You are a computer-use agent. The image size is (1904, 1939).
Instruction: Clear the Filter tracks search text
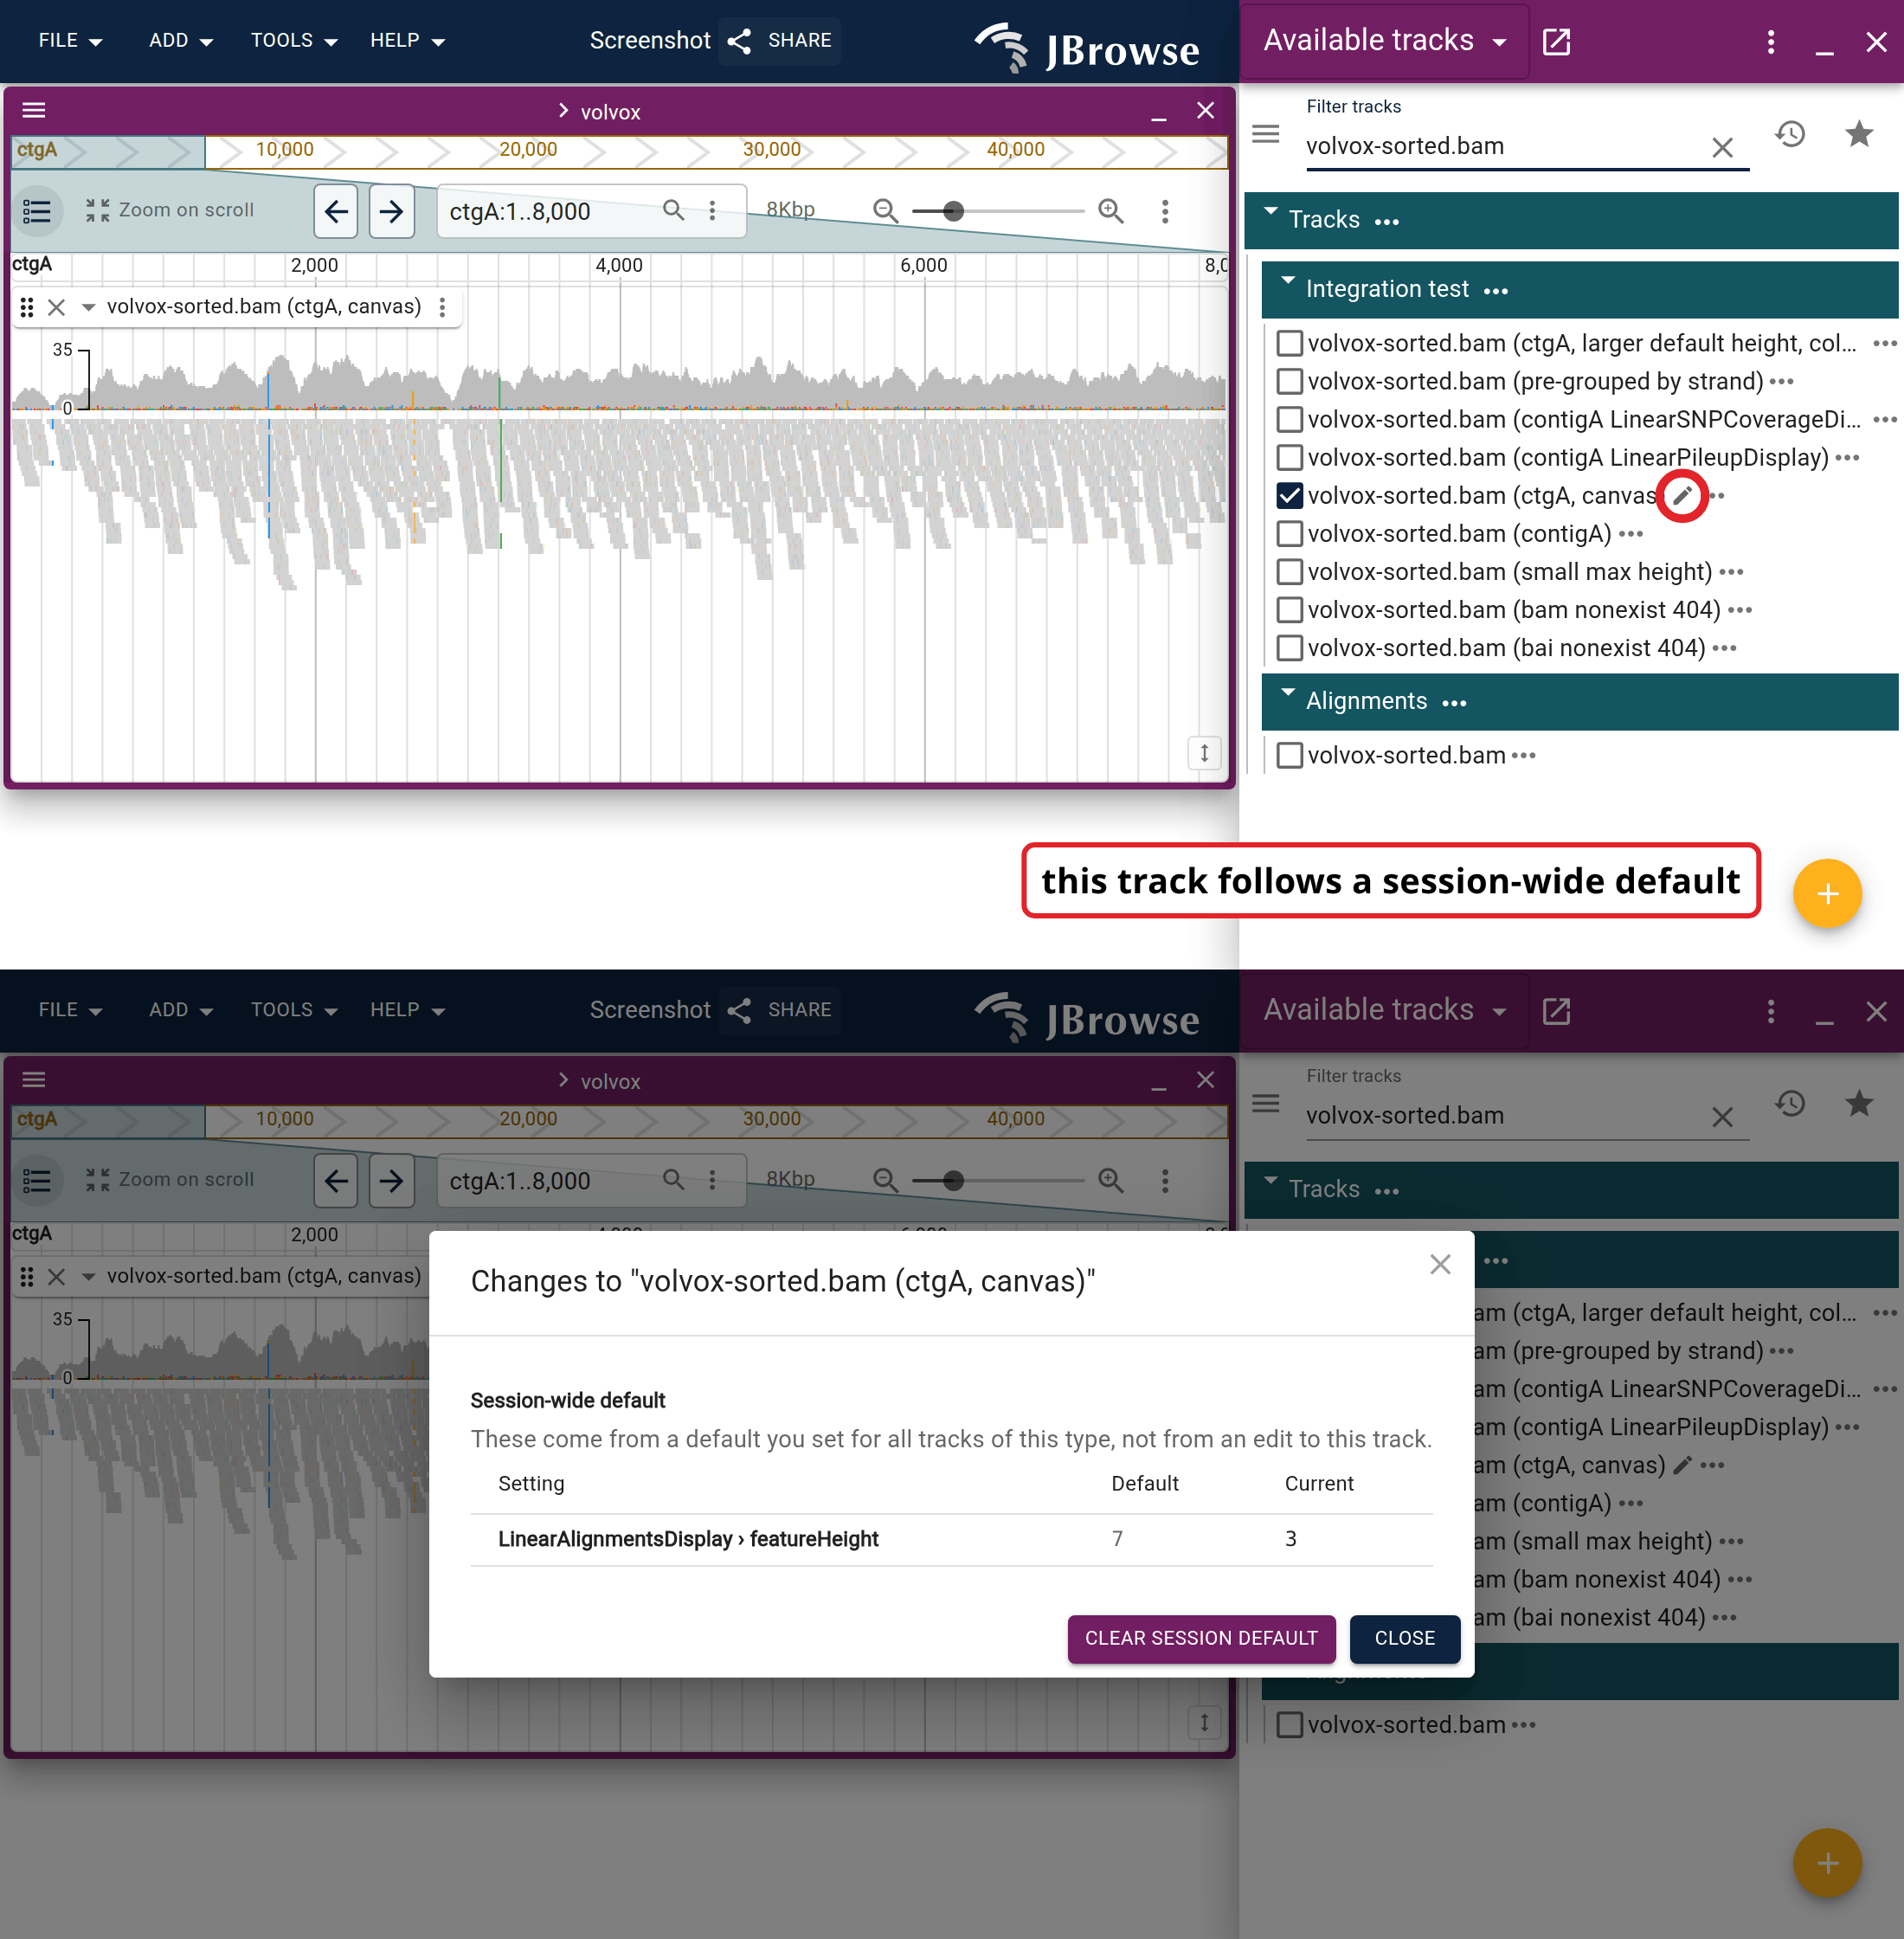pyautogui.click(x=1721, y=147)
